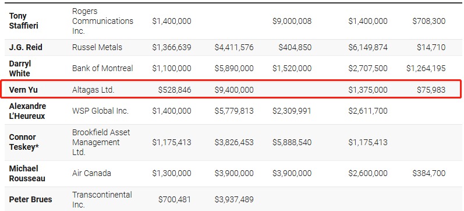Screen dimensions: 464x211
Task: Click Brookfield Asset Management Ltd. text
Action: (101, 142)
